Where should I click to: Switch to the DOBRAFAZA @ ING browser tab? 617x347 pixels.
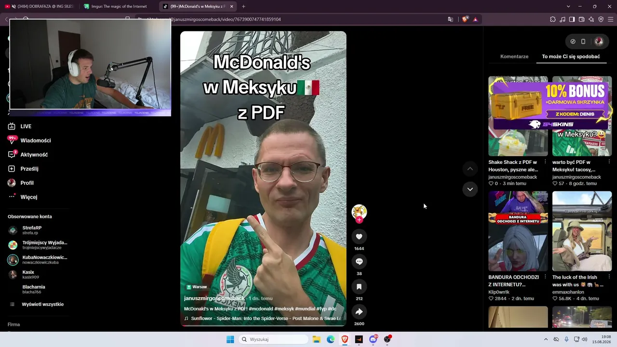(x=39, y=6)
